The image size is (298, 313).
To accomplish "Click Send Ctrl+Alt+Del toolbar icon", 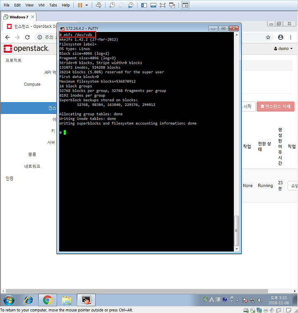I will click(99, 5).
